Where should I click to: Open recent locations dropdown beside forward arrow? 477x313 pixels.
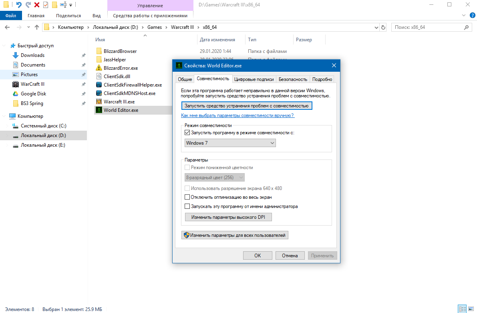pos(28,27)
